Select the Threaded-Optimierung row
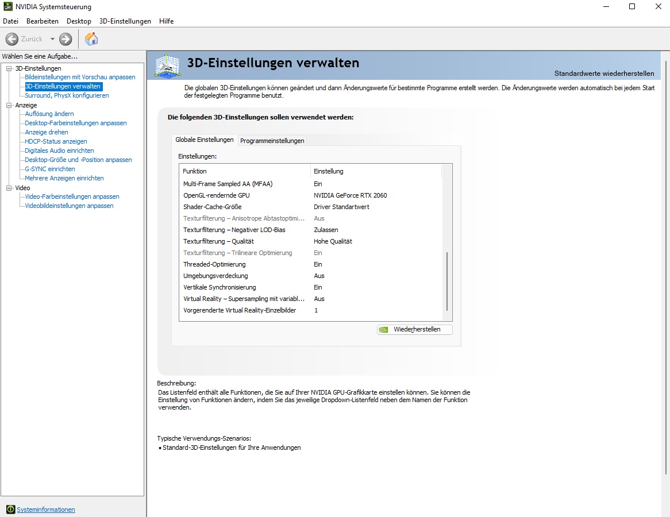This screenshot has width=670, height=517. click(310, 264)
